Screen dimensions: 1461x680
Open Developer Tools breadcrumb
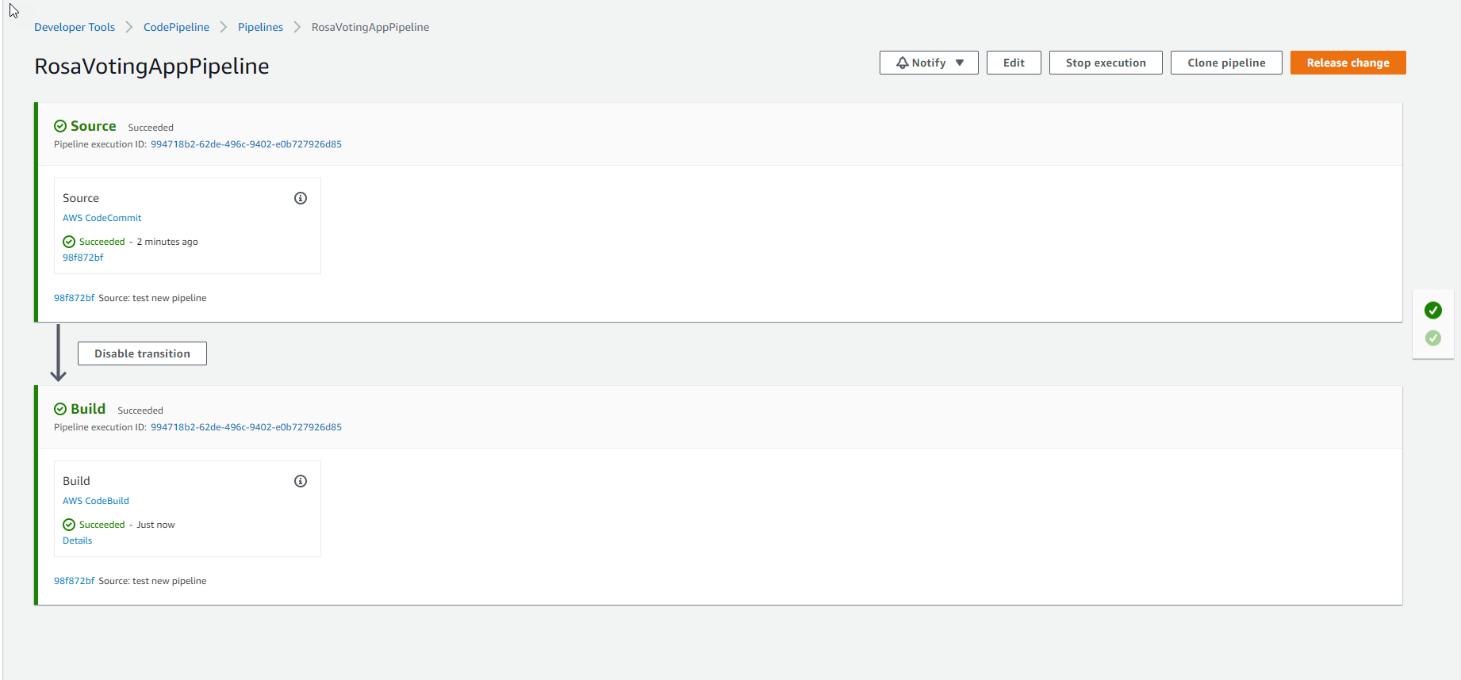(75, 27)
